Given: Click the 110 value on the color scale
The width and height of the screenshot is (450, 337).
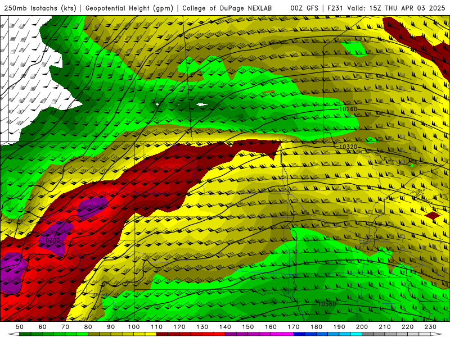Looking at the screenshot, I should tap(157, 327).
